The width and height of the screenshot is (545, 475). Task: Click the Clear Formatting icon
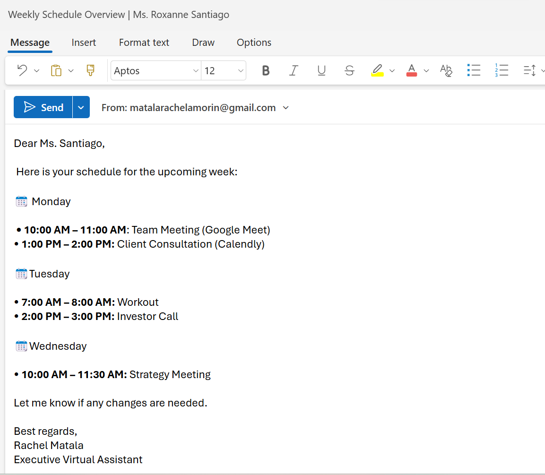(x=446, y=70)
